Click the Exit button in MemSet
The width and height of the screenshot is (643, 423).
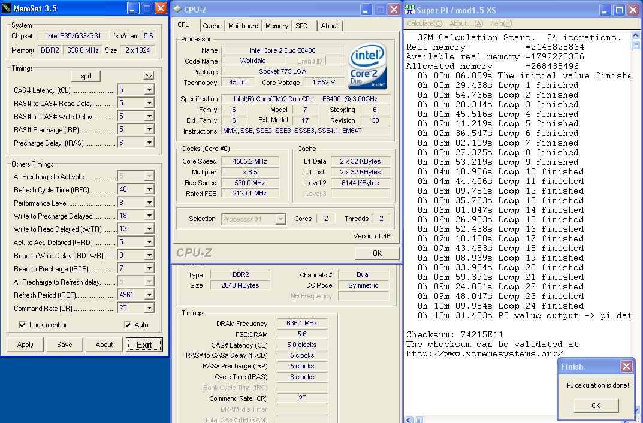(x=144, y=345)
